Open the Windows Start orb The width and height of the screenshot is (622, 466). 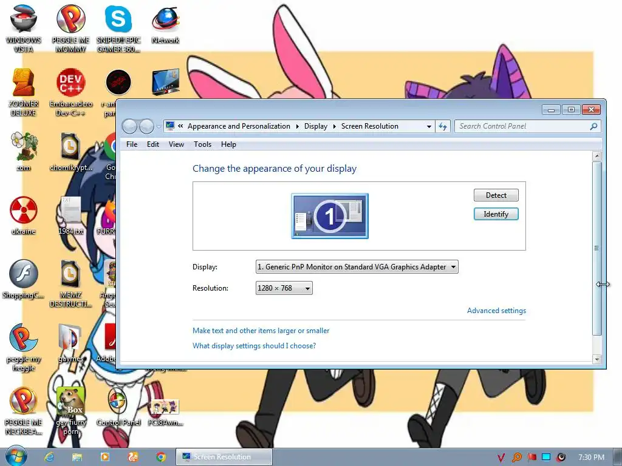pyautogui.click(x=15, y=457)
